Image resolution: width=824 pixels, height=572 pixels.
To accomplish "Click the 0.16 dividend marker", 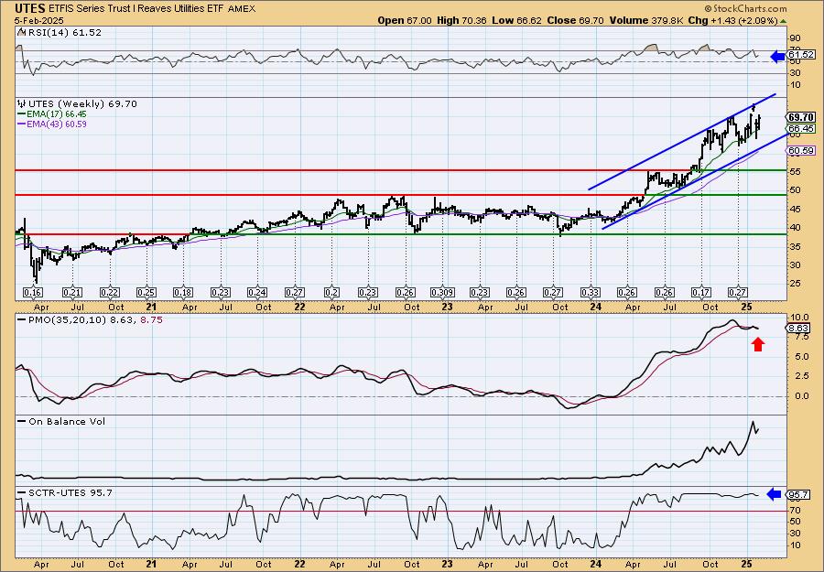I will [x=33, y=293].
